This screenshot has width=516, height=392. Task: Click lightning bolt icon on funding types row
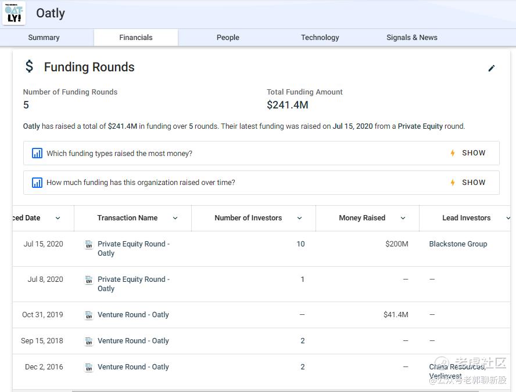(453, 153)
